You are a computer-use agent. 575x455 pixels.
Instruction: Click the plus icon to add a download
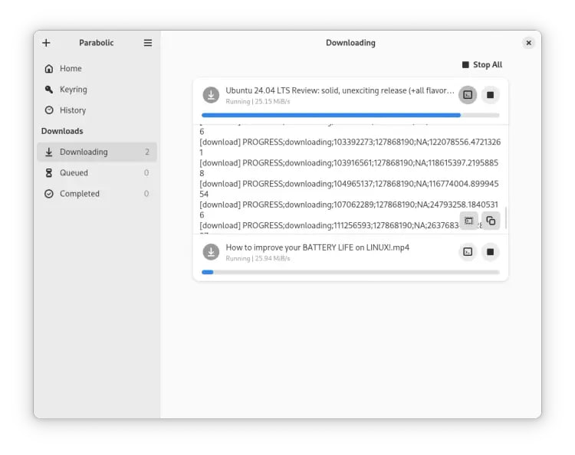coord(46,43)
